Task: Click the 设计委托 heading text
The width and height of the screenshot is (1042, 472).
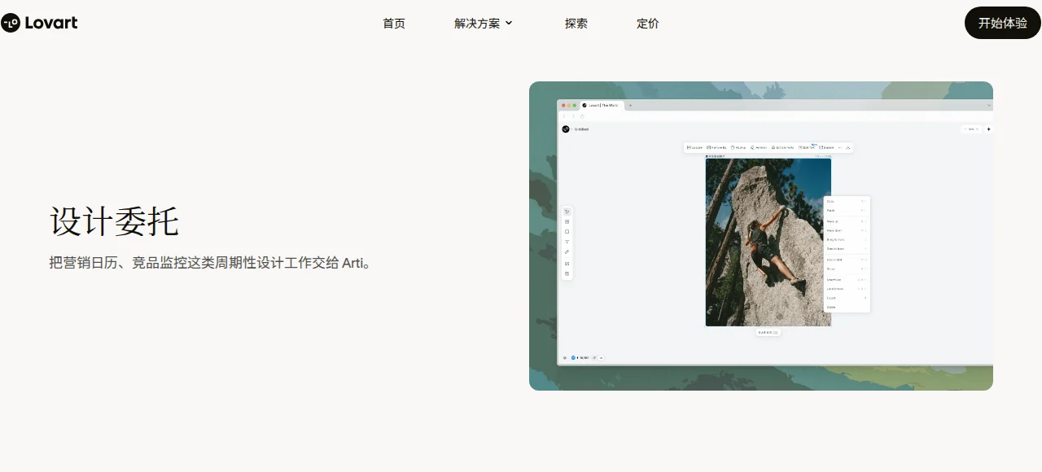Action: point(114,221)
